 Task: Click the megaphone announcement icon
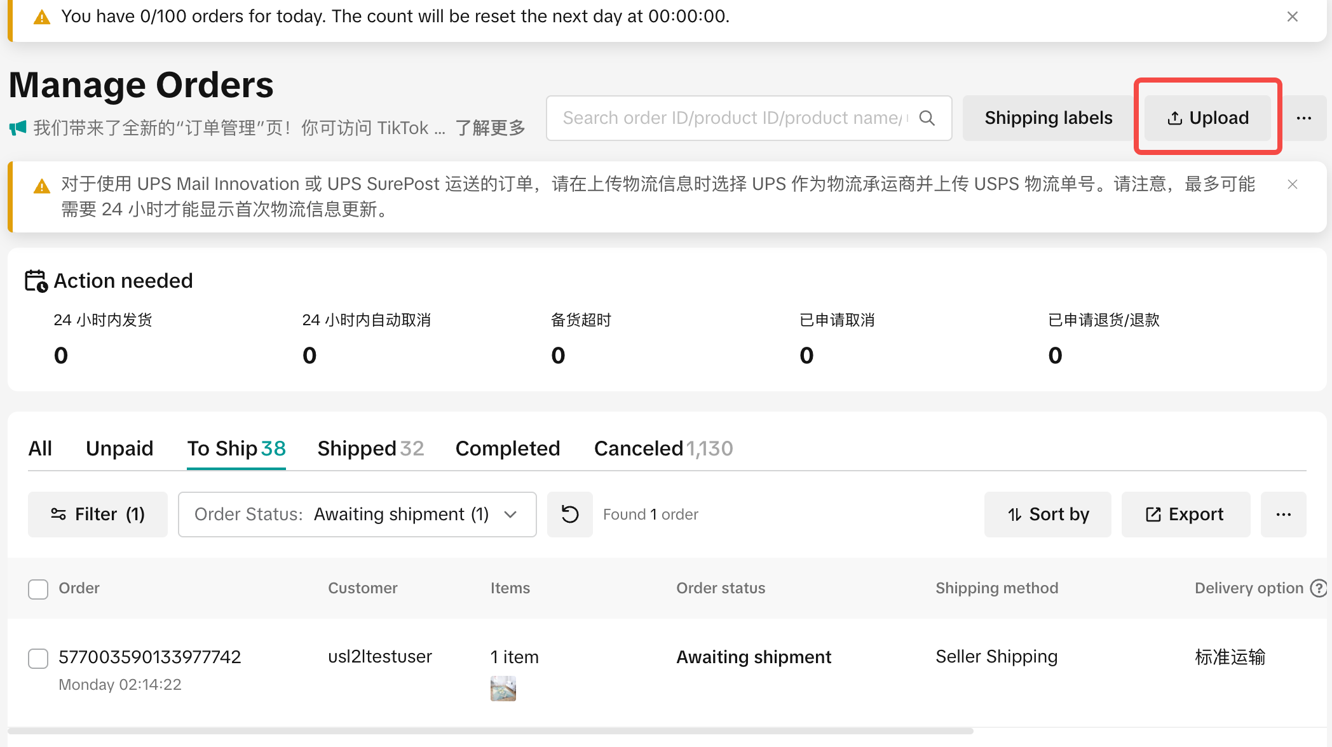(x=18, y=128)
